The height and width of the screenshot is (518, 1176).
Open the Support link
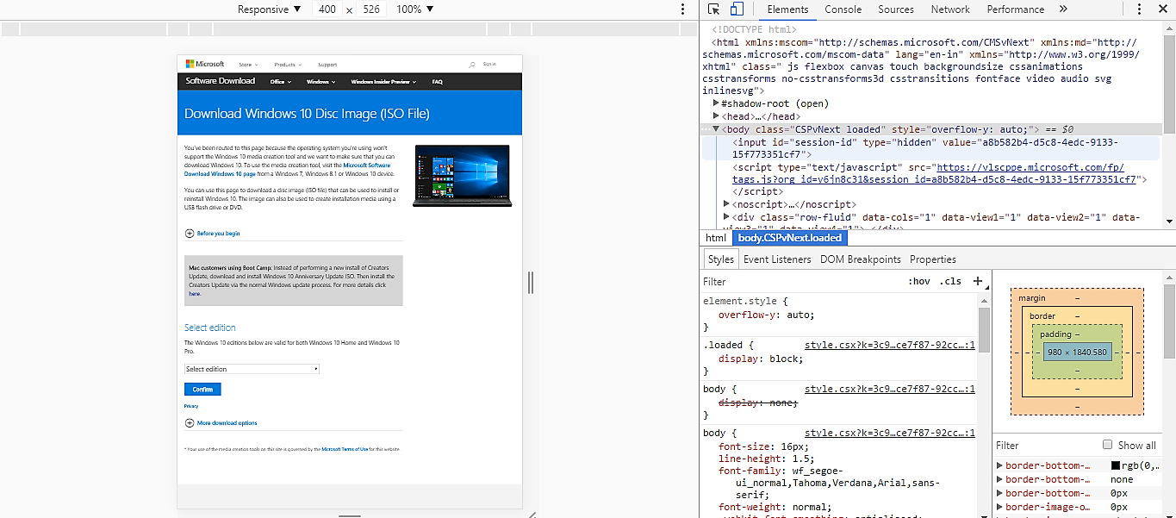tap(327, 65)
